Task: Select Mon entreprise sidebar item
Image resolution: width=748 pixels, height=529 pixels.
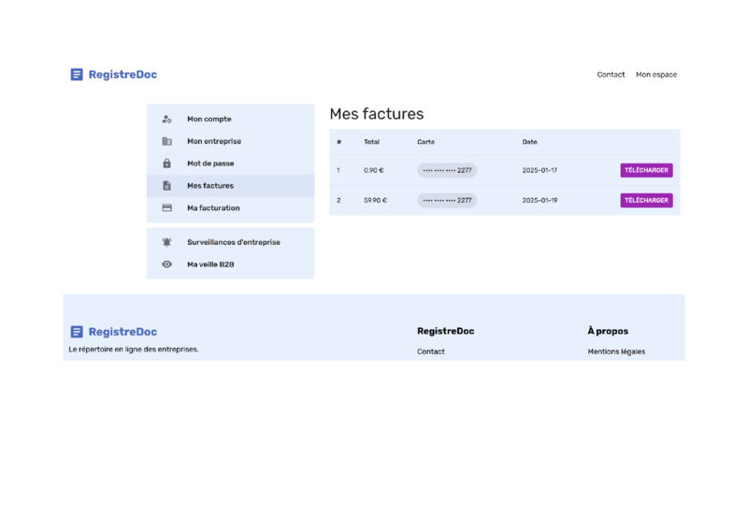Action: click(x=230, y=141)
